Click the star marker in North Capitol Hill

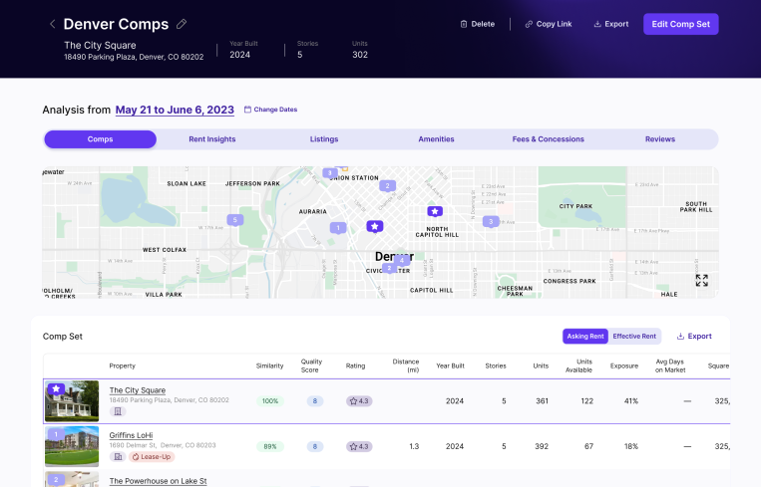coord(434,211)
